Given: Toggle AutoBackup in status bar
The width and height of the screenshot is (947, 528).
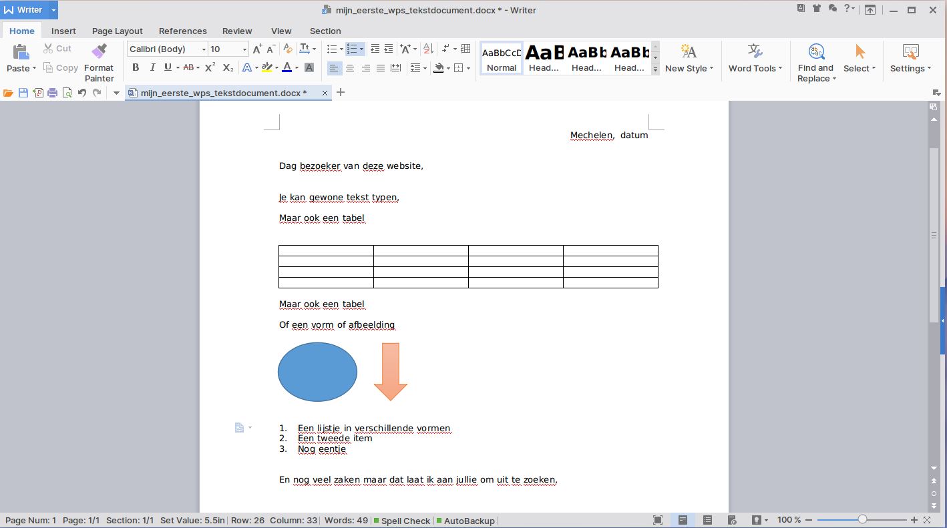Looking at the screenshot, I should tap(465, 521).
